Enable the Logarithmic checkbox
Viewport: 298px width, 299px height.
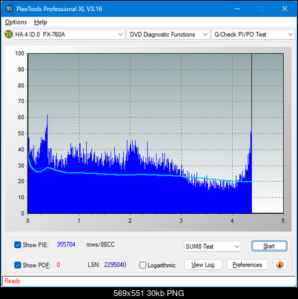(142, 265)
